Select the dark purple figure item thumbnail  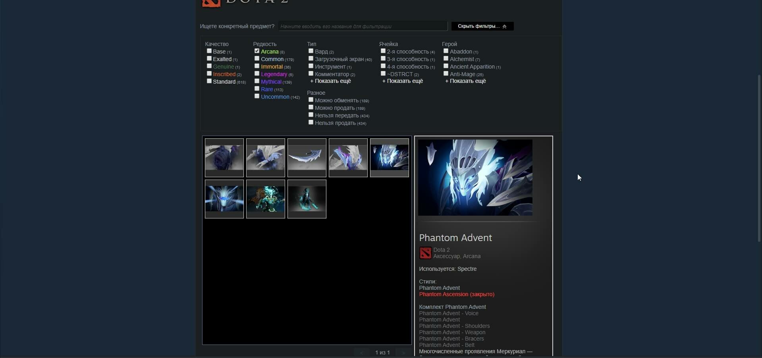224,158
